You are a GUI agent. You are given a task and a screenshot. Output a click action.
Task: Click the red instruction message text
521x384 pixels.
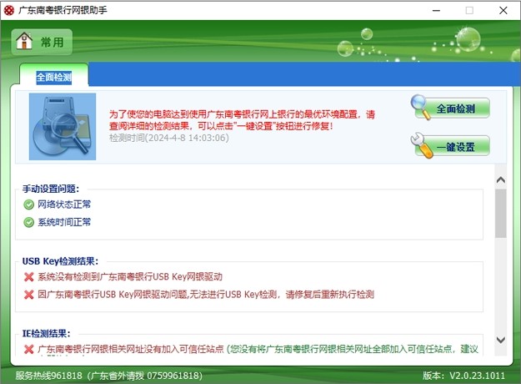[243, 120]
